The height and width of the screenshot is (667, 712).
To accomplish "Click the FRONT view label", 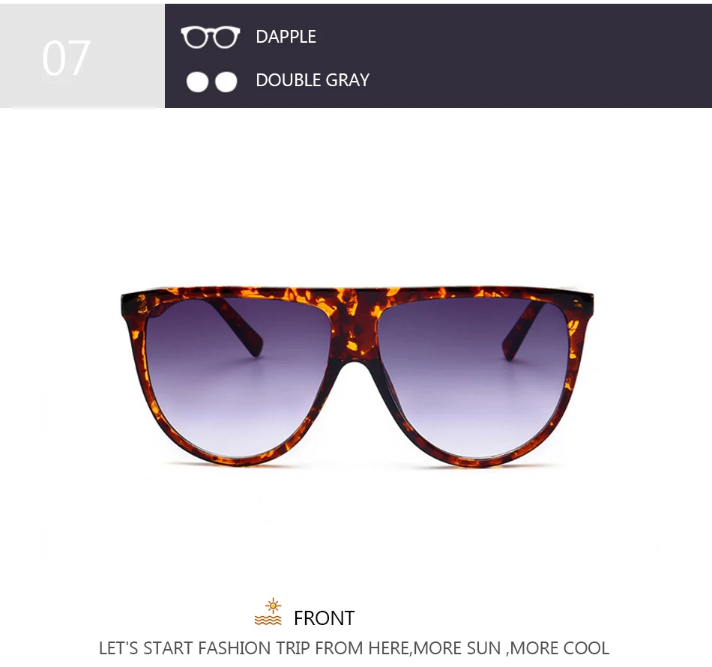I will pyautogui.click(x=324, y=618).
